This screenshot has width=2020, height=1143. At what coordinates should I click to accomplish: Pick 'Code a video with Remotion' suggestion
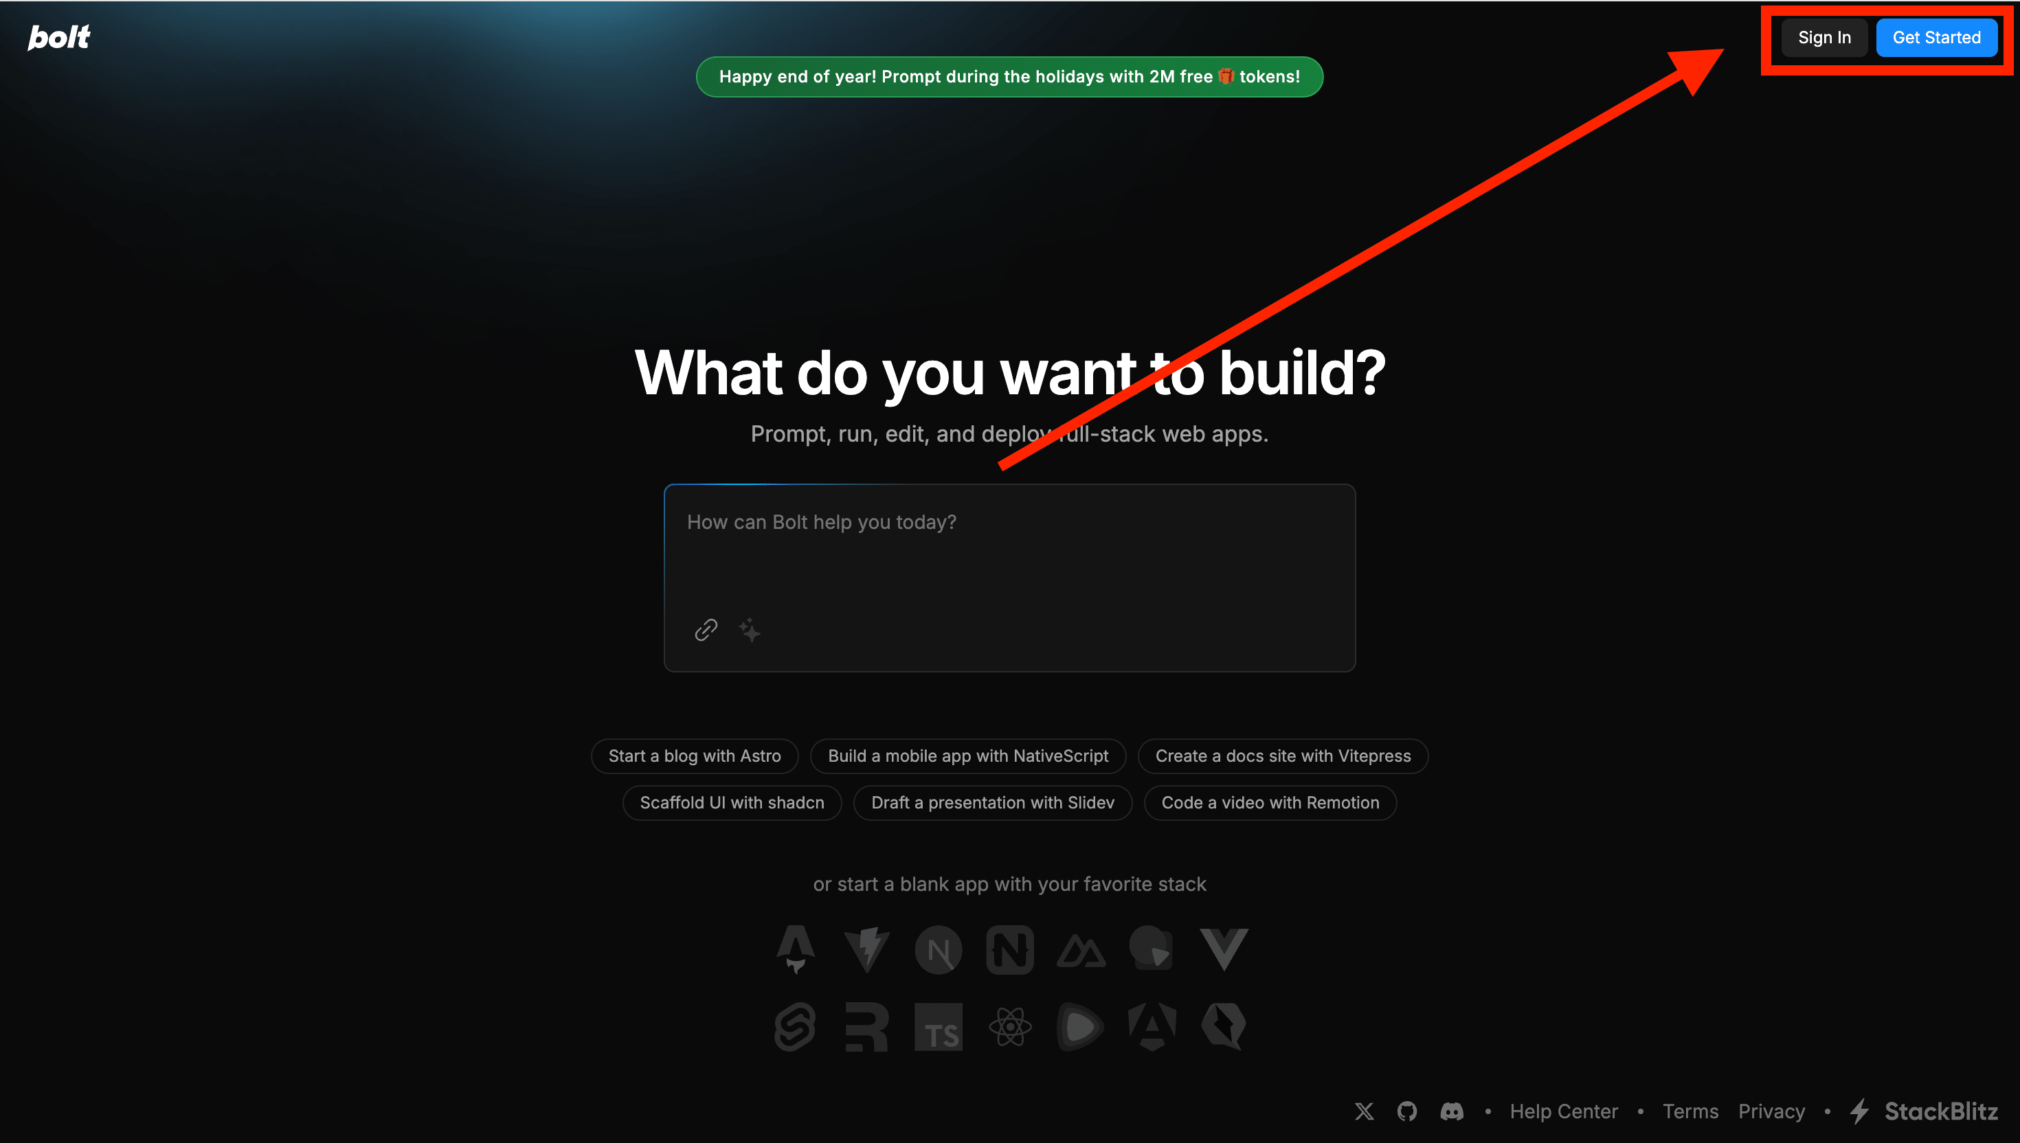1270,802
